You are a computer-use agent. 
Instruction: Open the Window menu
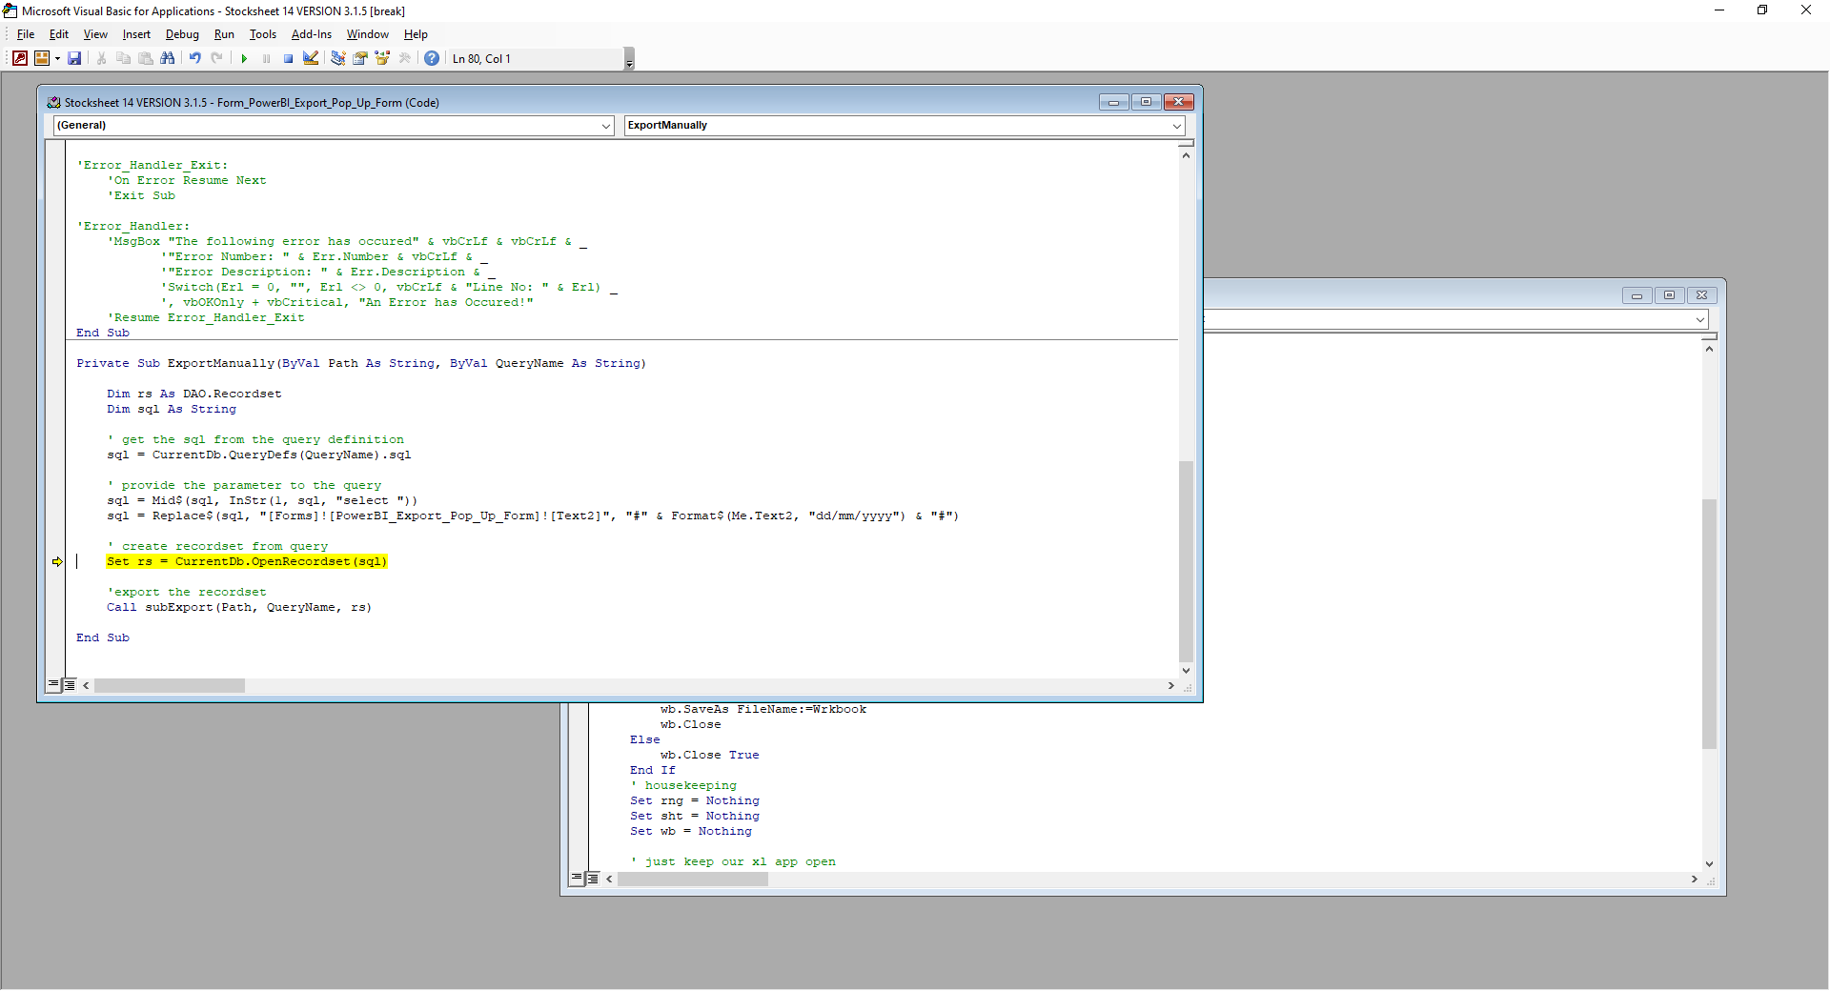[x=367, y=34]
